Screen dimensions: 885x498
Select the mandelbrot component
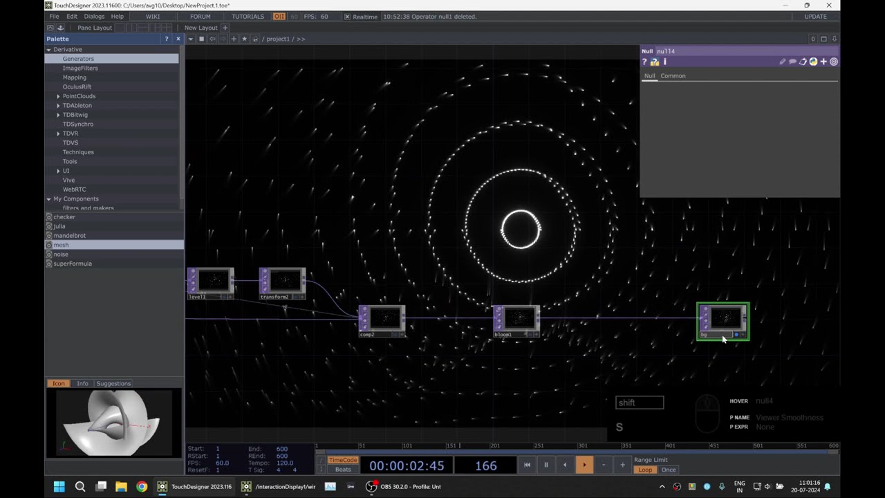[70, 236]
